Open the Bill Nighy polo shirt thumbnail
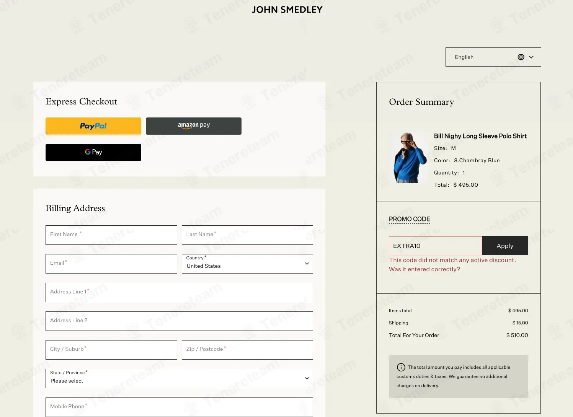Image resolution: width=573 pixels, height=417 pixels. click(408, 158)
